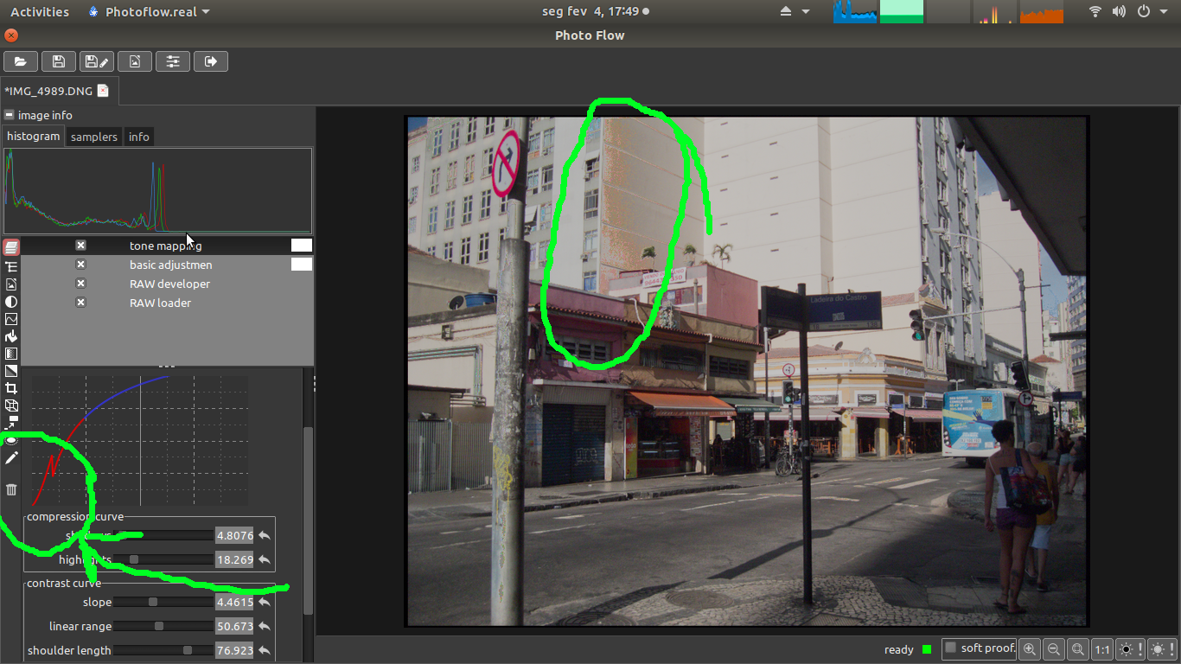The height and width of the screenshot is (664, 1181).
Task: Click the zoom to fit magnifier icon
Action: (x=1078, y=649)
